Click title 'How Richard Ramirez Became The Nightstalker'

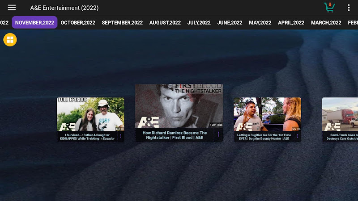(175, 135)
